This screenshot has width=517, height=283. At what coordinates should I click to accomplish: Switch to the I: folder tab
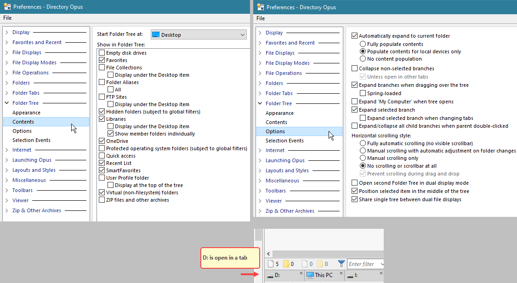pyautogui.click(x=364, y=275)
